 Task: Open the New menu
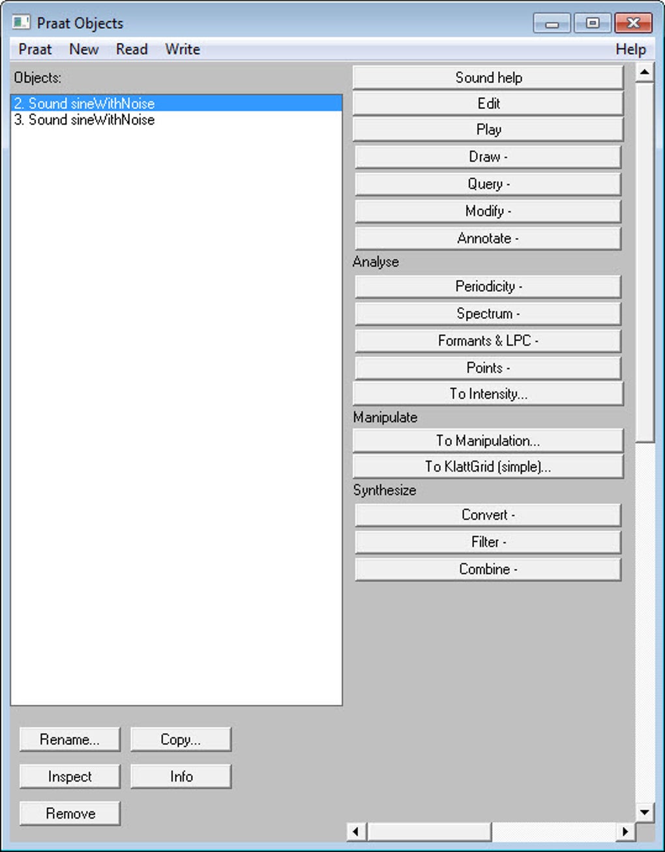click(83, 50)
